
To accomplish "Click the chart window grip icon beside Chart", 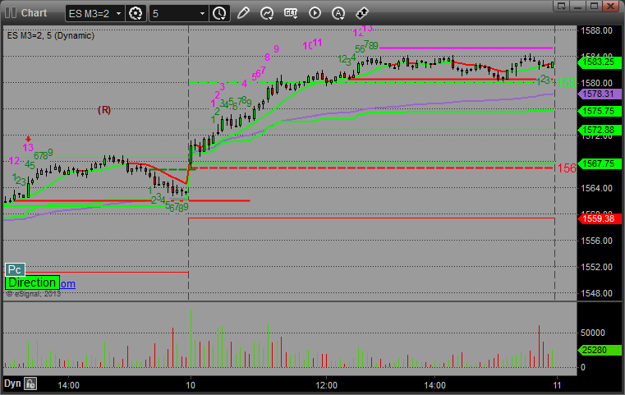I will [11, 13].
